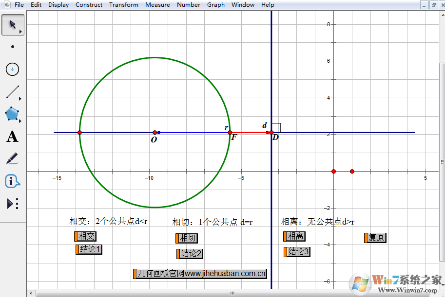Select the Compass circle tool
Image resolution: width=445 pixels, height=297 pixels.
(x=13, y=70)
